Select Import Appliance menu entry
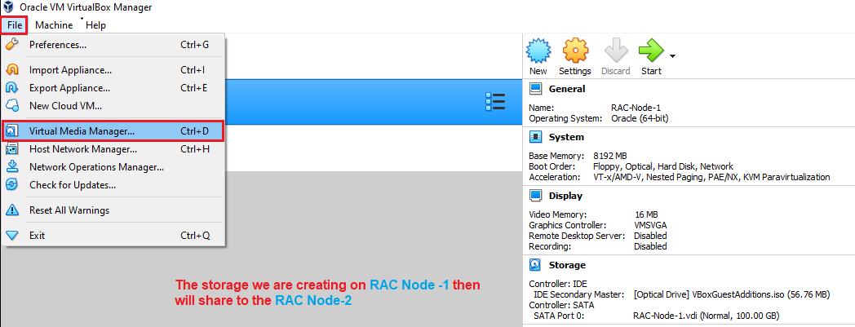This screenshot has width=855, height=327. coord(113,70)
